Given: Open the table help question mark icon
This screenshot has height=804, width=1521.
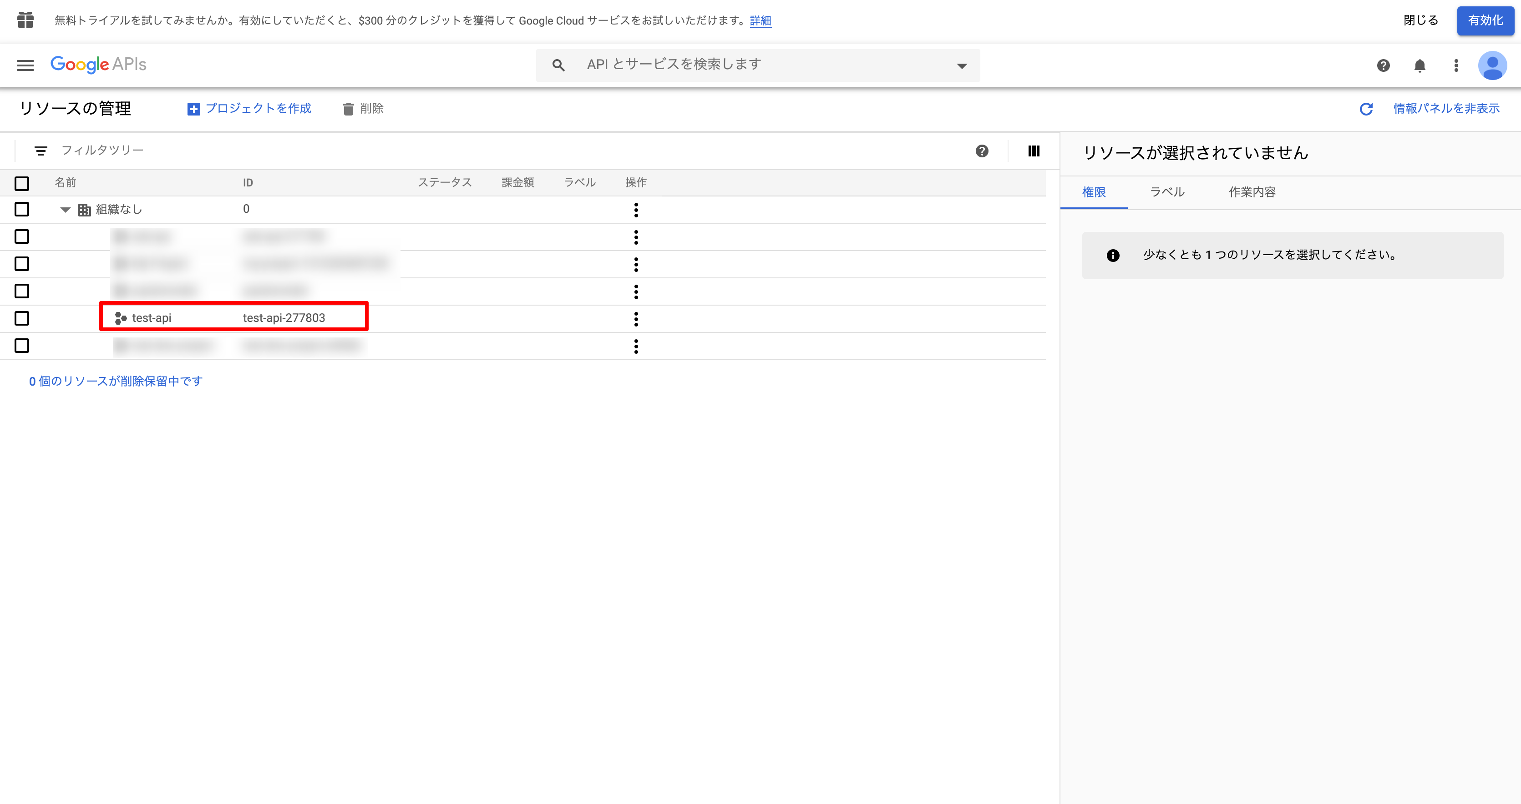Looking at the screenshot, I should [982, 151].
